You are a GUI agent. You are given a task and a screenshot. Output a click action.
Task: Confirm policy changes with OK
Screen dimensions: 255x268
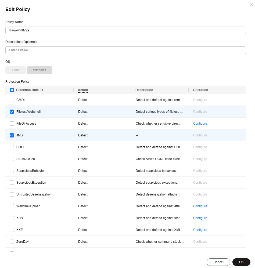coord(241,262)
